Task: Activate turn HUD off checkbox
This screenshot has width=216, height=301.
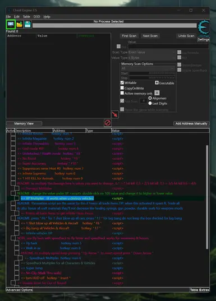Action: (x=17, y=278)
